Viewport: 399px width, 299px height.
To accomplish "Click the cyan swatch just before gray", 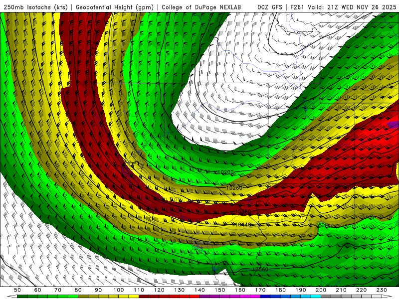I will (x=316, y=297).
